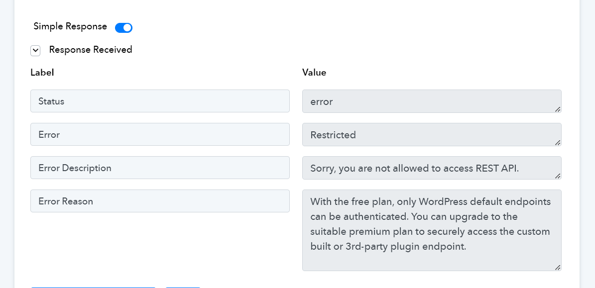Collapse the Response Received chevron
This screenshot has width=595, height=288.
click(35, 50)
